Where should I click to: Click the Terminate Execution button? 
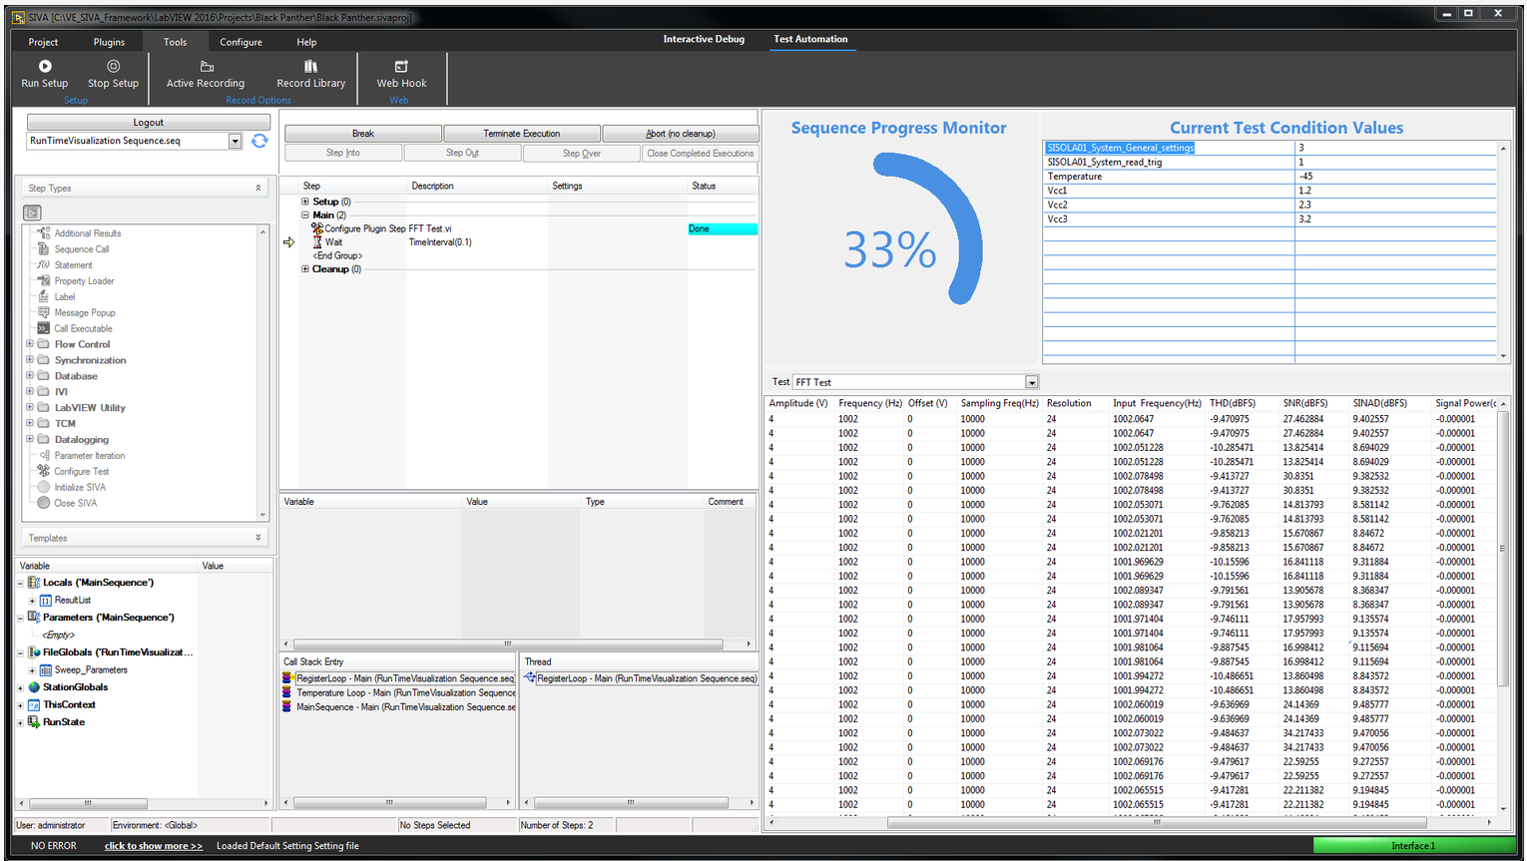click(x=521, y=134)
